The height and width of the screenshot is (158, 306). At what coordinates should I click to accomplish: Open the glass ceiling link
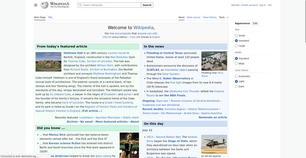pos(103,156)
